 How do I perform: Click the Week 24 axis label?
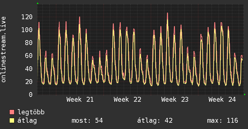pos(222,100)
